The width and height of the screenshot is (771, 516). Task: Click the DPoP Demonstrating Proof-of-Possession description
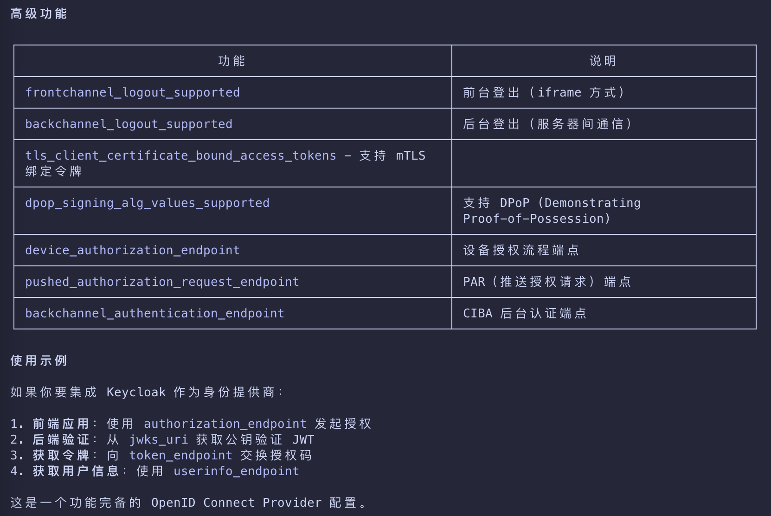tap(552, 211)
